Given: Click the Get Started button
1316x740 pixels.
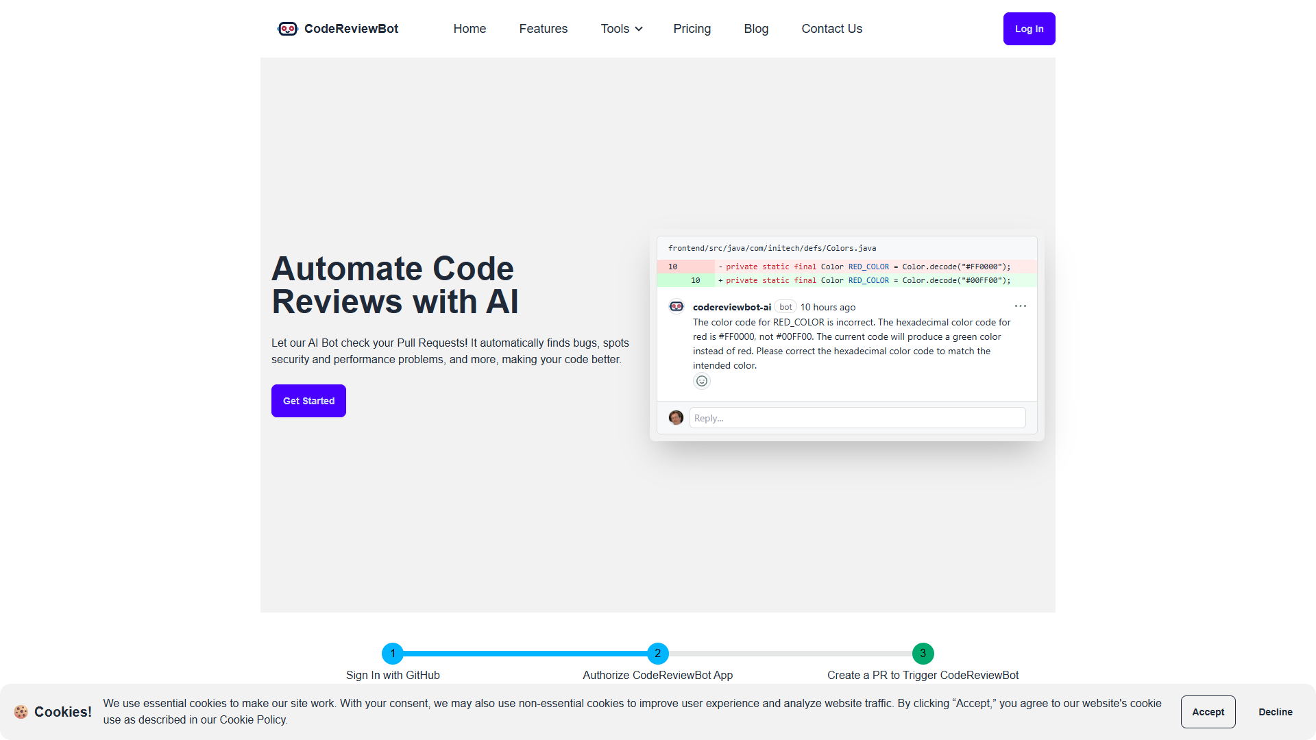Looking at the screenshot, I should tap(308, 401).
